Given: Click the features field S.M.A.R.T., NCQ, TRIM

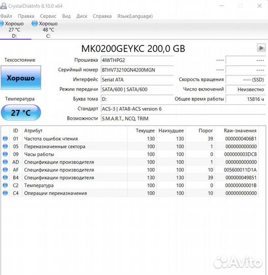Looking at the screenshot, I should point(183,119).
